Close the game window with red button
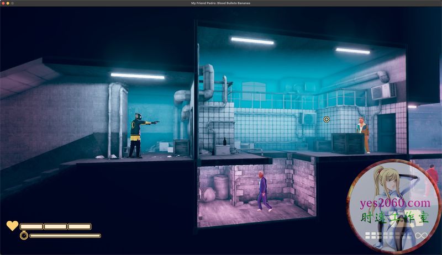The image size is (442, 255). [3, 3]
